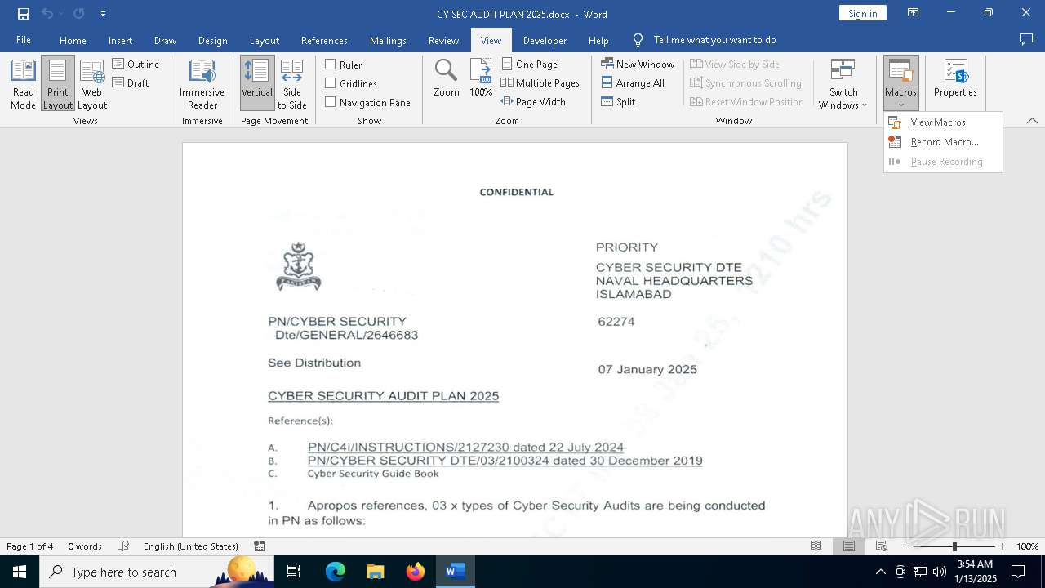Toggle the Navigation Pane checkbox
Screen dimensions: 1045x588
[367, 102]
